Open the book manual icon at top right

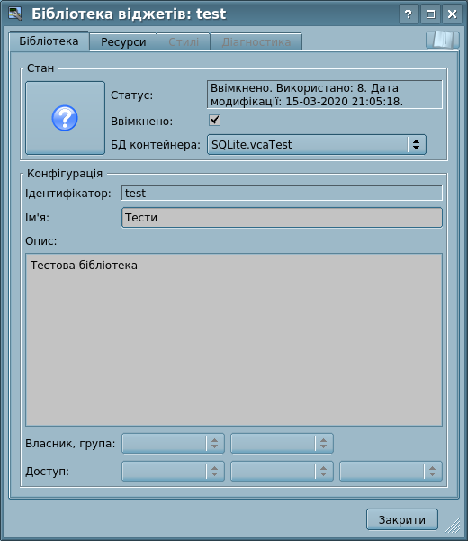443,40
